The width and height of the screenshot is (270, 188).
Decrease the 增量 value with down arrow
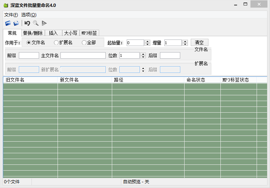(x=185, y=44)
